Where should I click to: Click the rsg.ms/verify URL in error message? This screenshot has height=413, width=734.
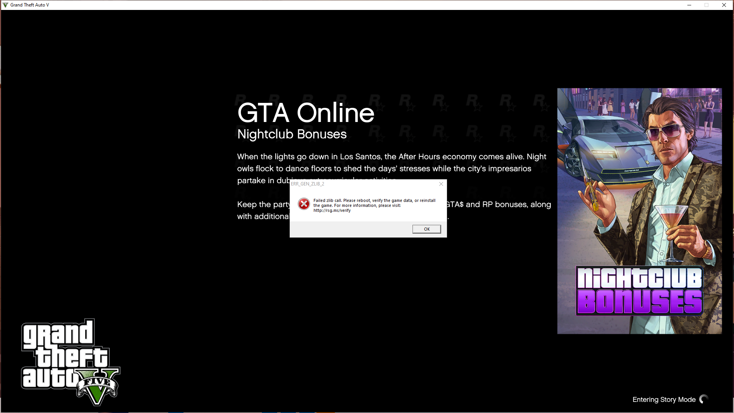pyautogui.click(x=332, y=210)
